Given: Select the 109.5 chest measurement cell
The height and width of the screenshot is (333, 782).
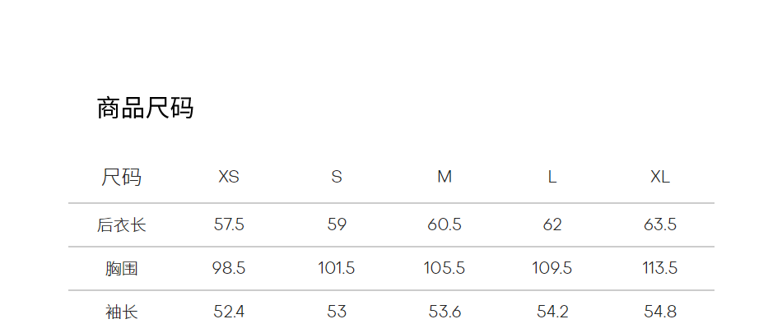Looking at the screenshot, I should point(552,268).
